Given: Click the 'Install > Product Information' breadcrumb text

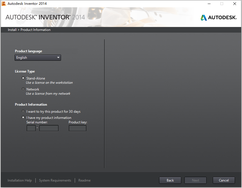Looking at the screenshot, I should (29, 30).
